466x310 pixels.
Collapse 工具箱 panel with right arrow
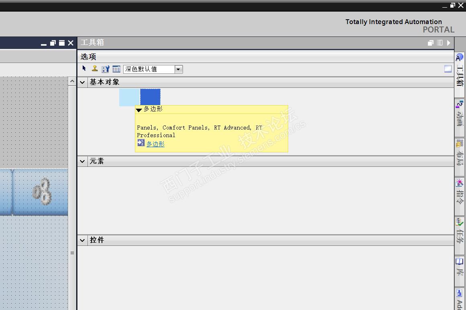[448, 43]
